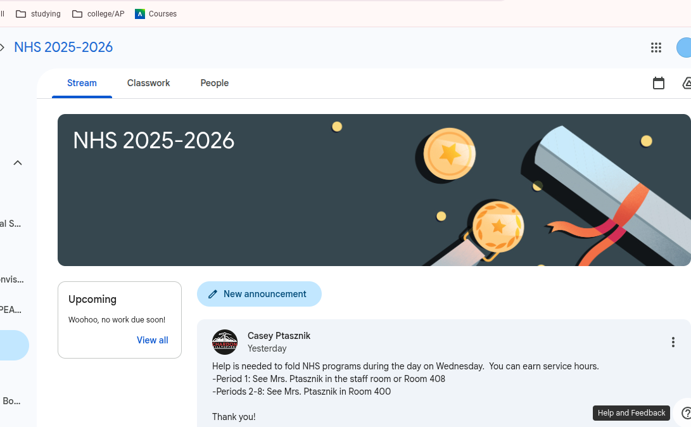
Task: Open the more options menu on Casey Ptasznik's post
Action: [x=673, y=342]
